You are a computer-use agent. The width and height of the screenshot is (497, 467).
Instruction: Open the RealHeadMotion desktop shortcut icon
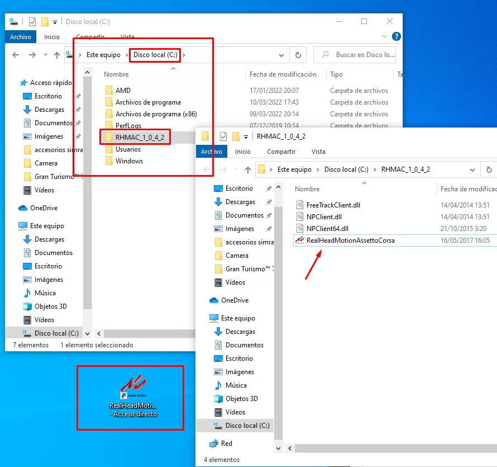133,396
